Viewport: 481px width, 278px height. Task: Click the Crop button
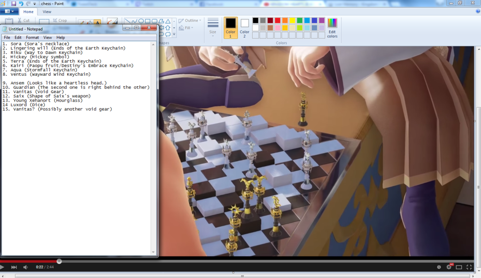tap(60, 21)
